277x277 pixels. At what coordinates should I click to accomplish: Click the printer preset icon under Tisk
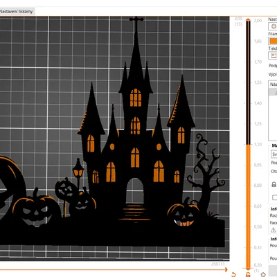(274, 55)
